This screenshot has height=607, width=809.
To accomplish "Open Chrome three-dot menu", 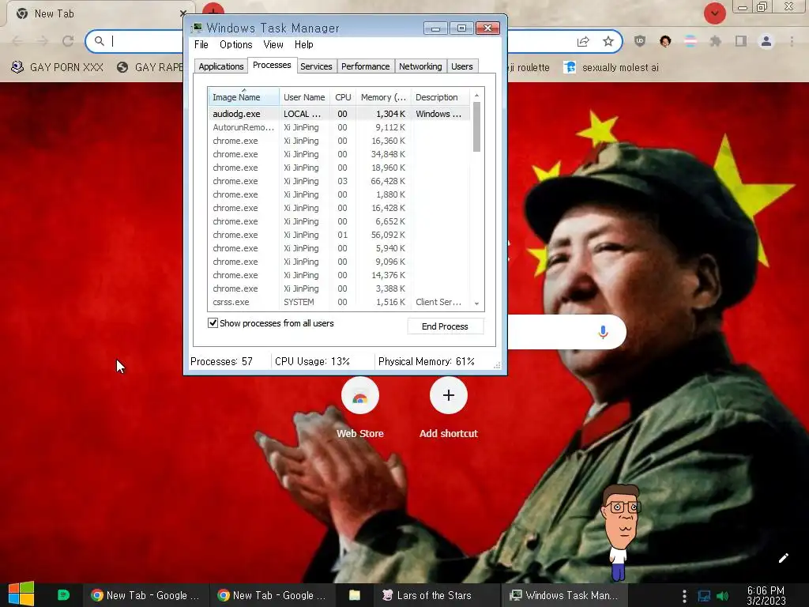I will [x=792, y=41].
